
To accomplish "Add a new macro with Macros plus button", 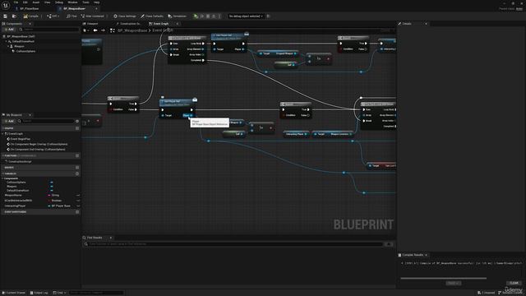I will [77, 168].
